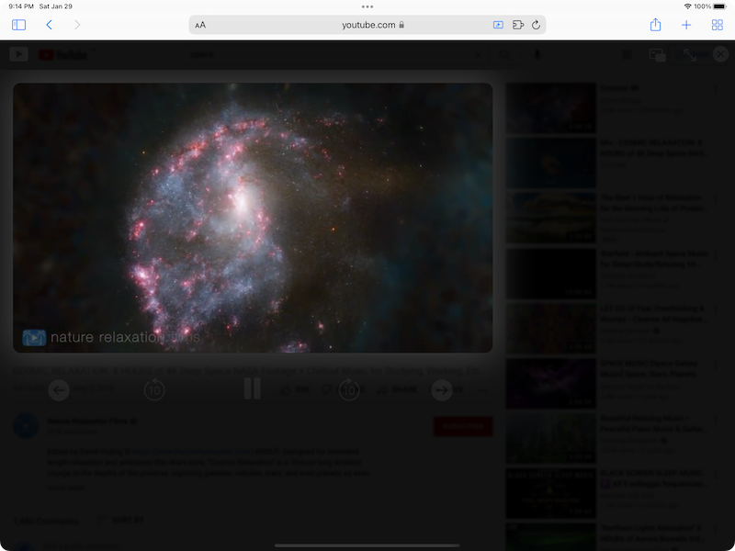Close the video player overlay
This screenshot has width=735, height=551.
720,54
